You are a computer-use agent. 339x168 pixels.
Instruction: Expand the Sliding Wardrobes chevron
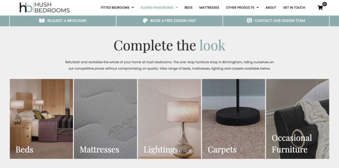coord(177,8)
